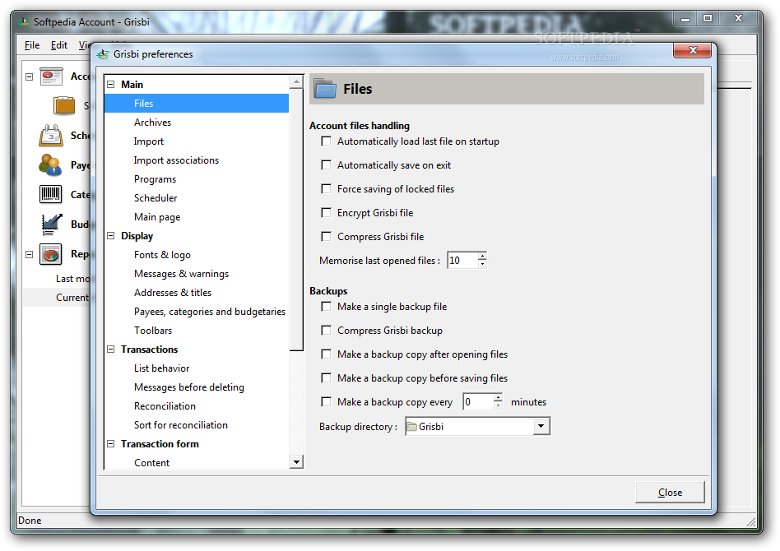The image size is (780, 551).
Task: Select Import associations in preferences tree
Action: pos(176,160)
